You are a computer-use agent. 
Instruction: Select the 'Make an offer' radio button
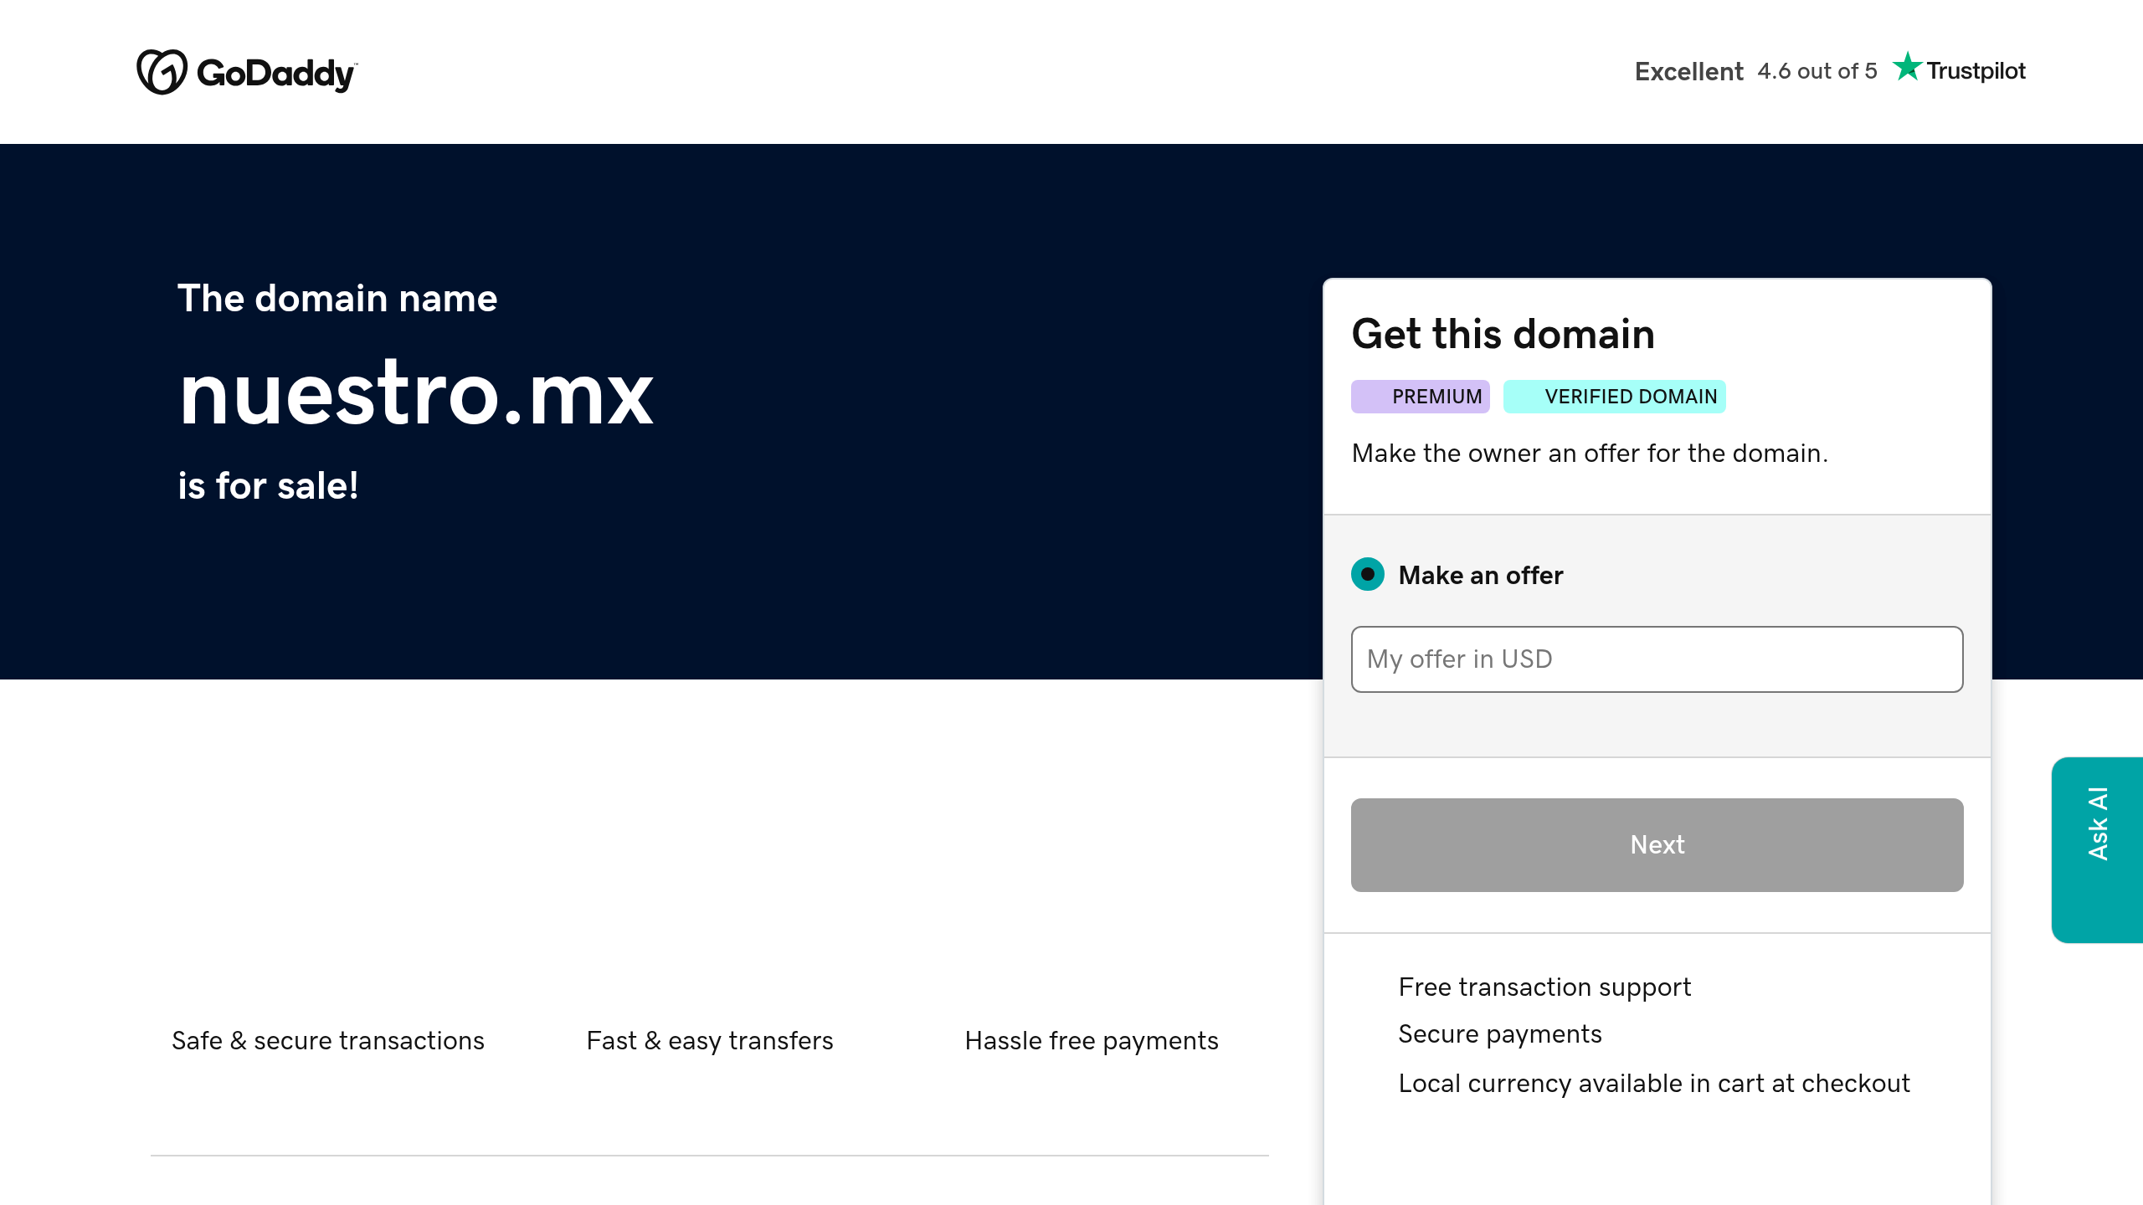click(x=1368, y=575)
